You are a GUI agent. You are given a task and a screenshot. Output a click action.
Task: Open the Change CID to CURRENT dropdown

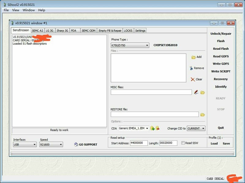(196, 128)
